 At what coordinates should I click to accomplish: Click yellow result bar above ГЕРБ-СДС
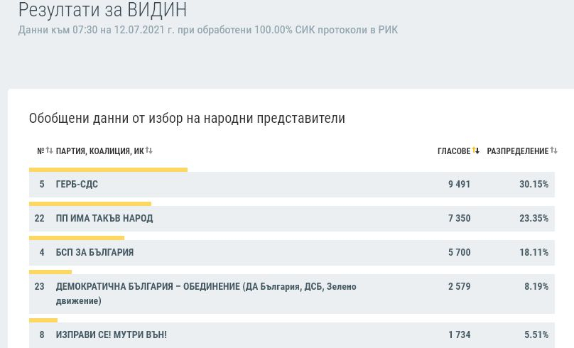[109, 170]
